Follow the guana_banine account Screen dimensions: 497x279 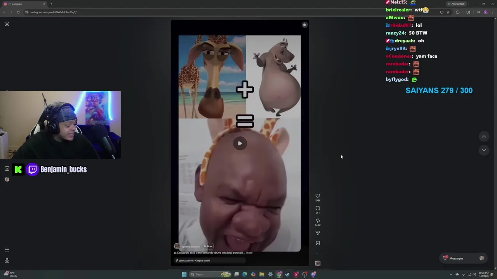click(x=208, y=246)
